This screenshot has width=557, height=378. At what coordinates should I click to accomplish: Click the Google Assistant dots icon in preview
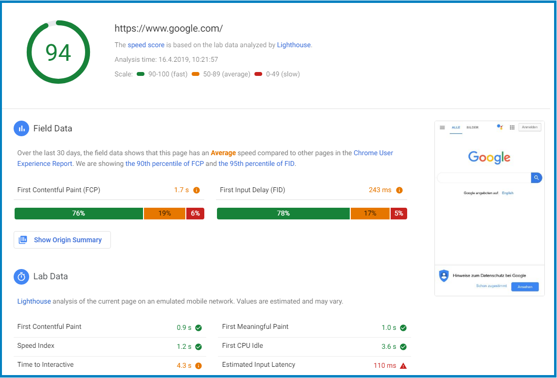500,127
